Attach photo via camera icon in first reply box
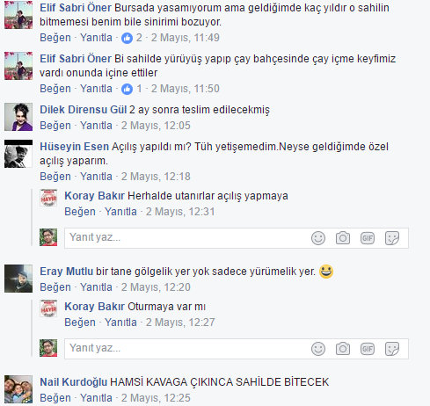 tap(343, 238)
